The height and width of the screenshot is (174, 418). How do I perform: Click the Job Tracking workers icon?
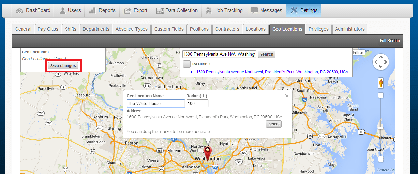(209, 11)
